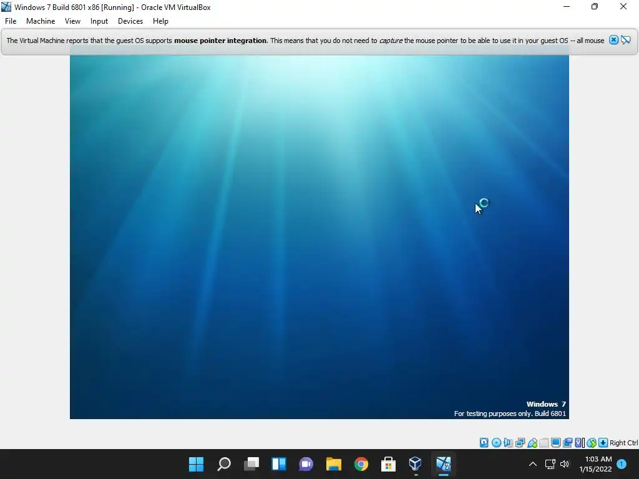This screenshot has width=639, height=479.
Task: Click the Right Ctrl host key label
Action: point(623,443)
